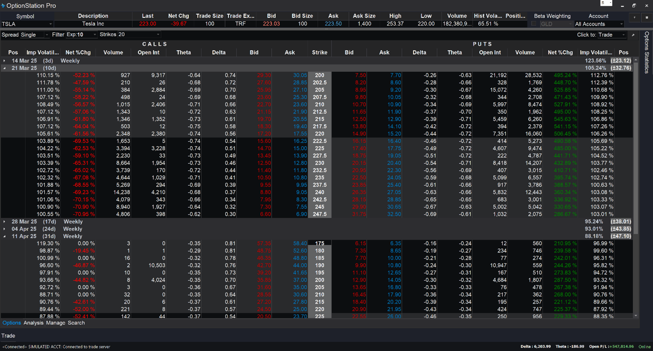Click the Online status indicator
This screenshot has height=351, width=653.
[x=644, y=346]
